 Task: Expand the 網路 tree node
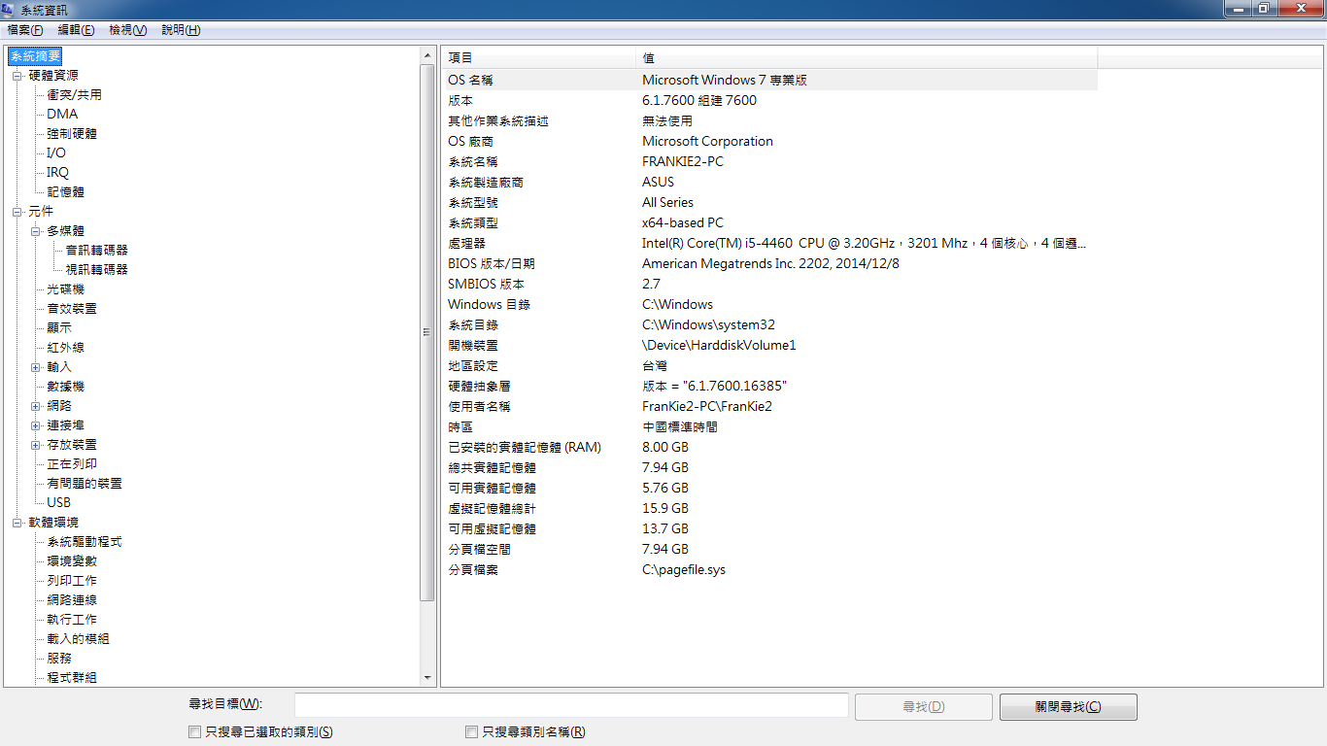(36, 406)
